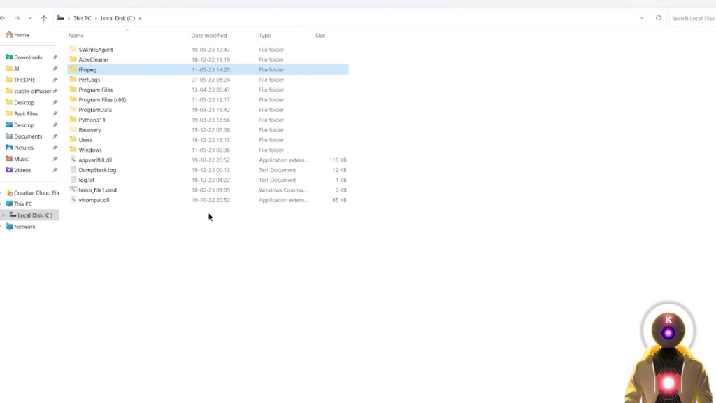
Task: Open pinned THEONE folder in sidebar
Action: (x=24, y=80)
